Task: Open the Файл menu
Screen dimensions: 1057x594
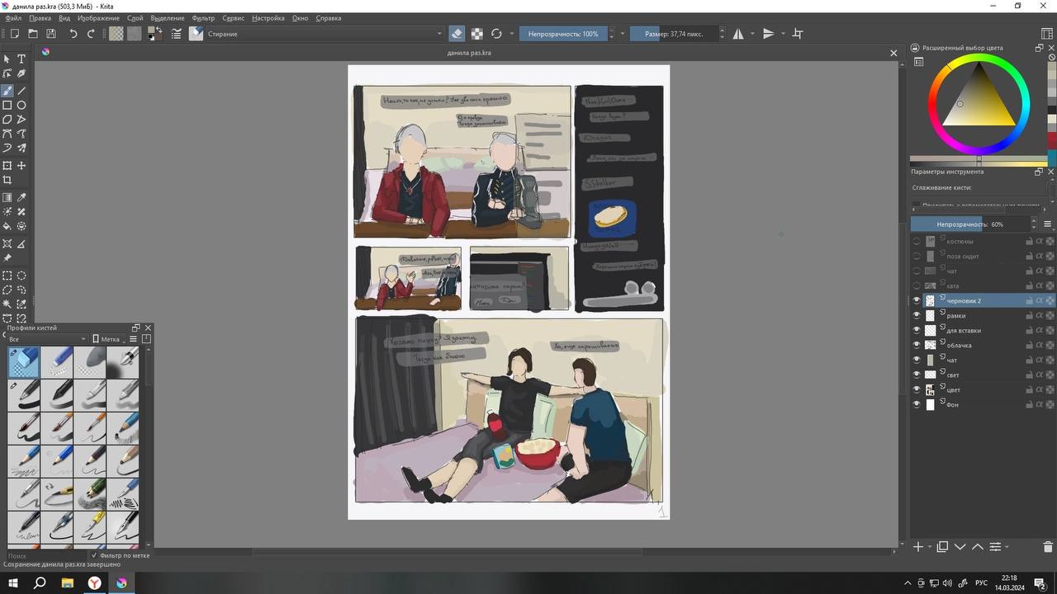Action: click(13, 17)
